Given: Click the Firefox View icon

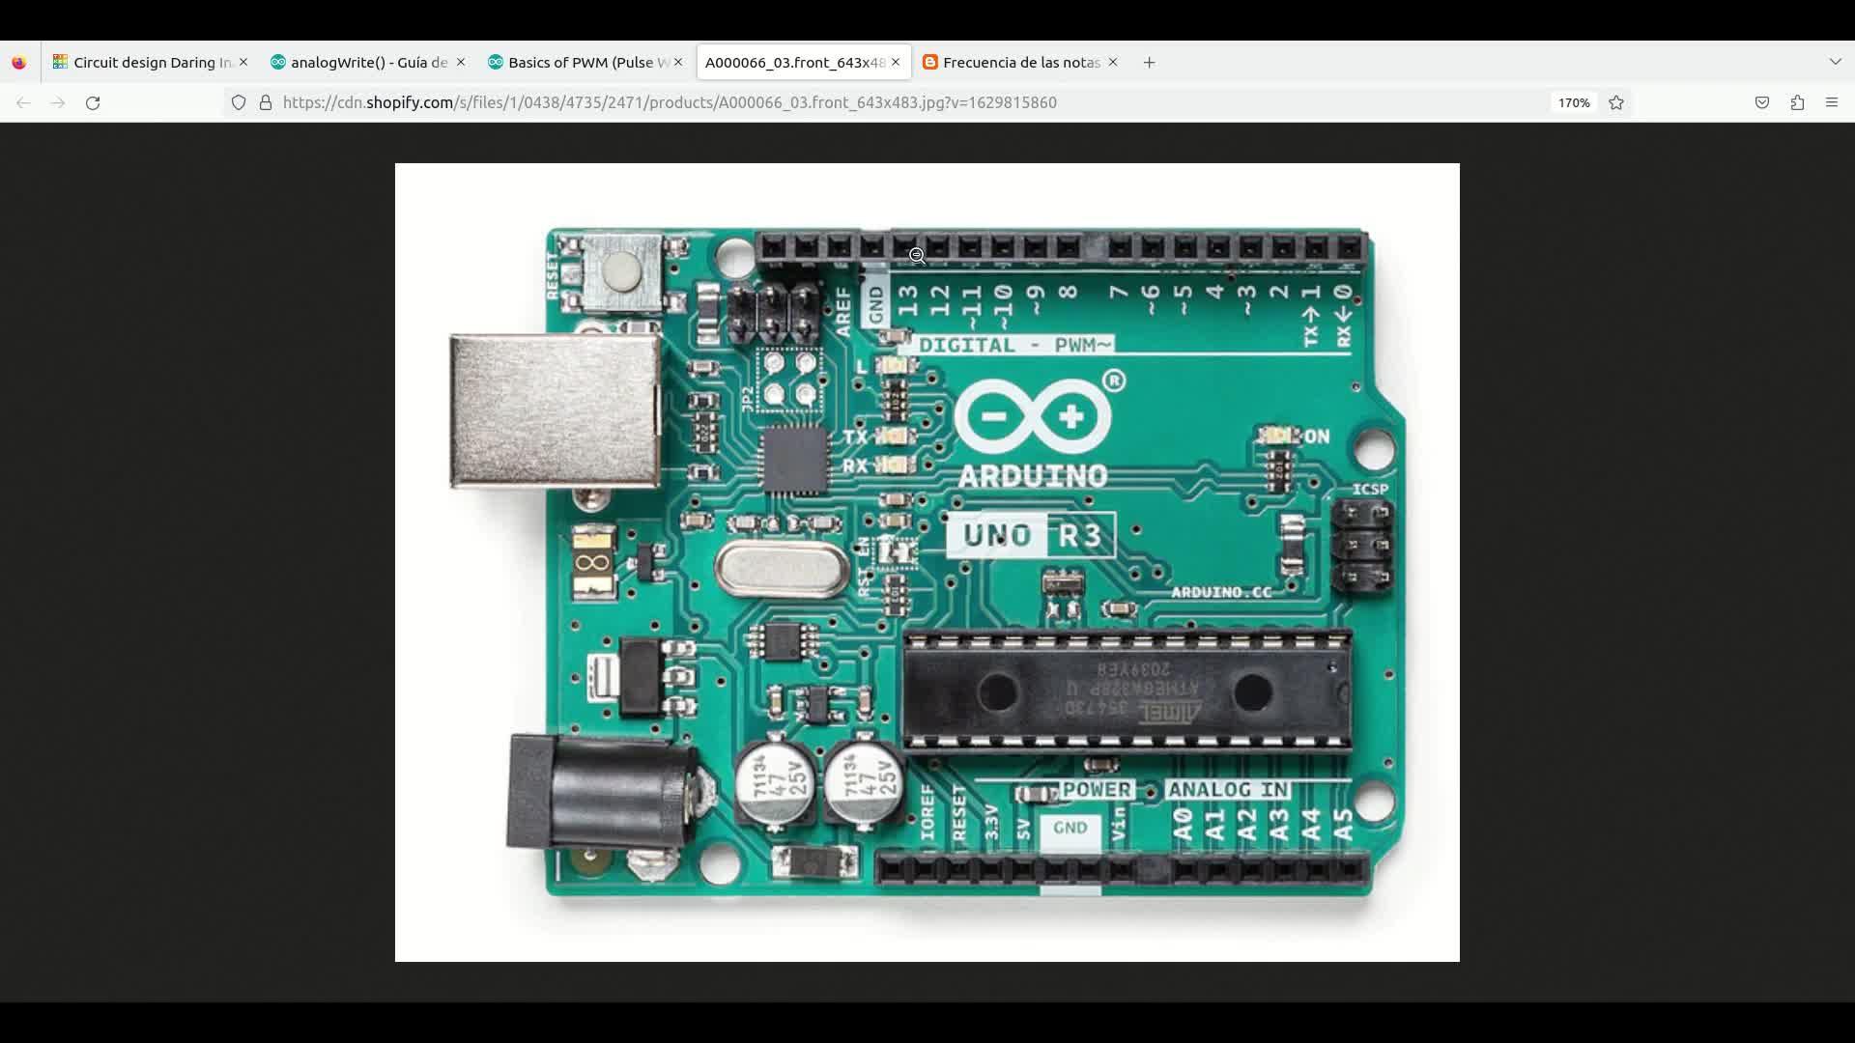Looking at the screenshot, I should click(x=19, y=63).
